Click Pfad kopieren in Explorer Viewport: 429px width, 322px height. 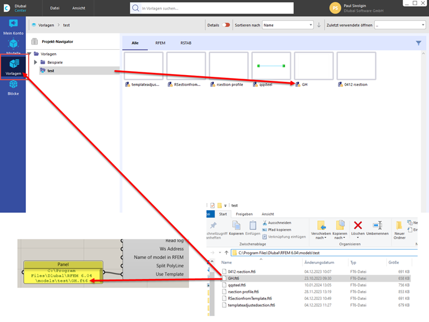pos(277,230)
